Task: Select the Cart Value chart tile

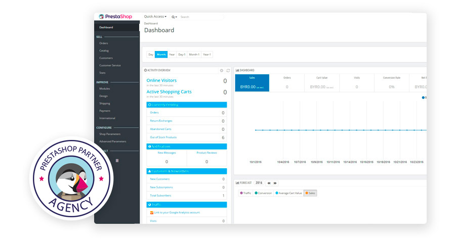Action: [x=322, y=83]
